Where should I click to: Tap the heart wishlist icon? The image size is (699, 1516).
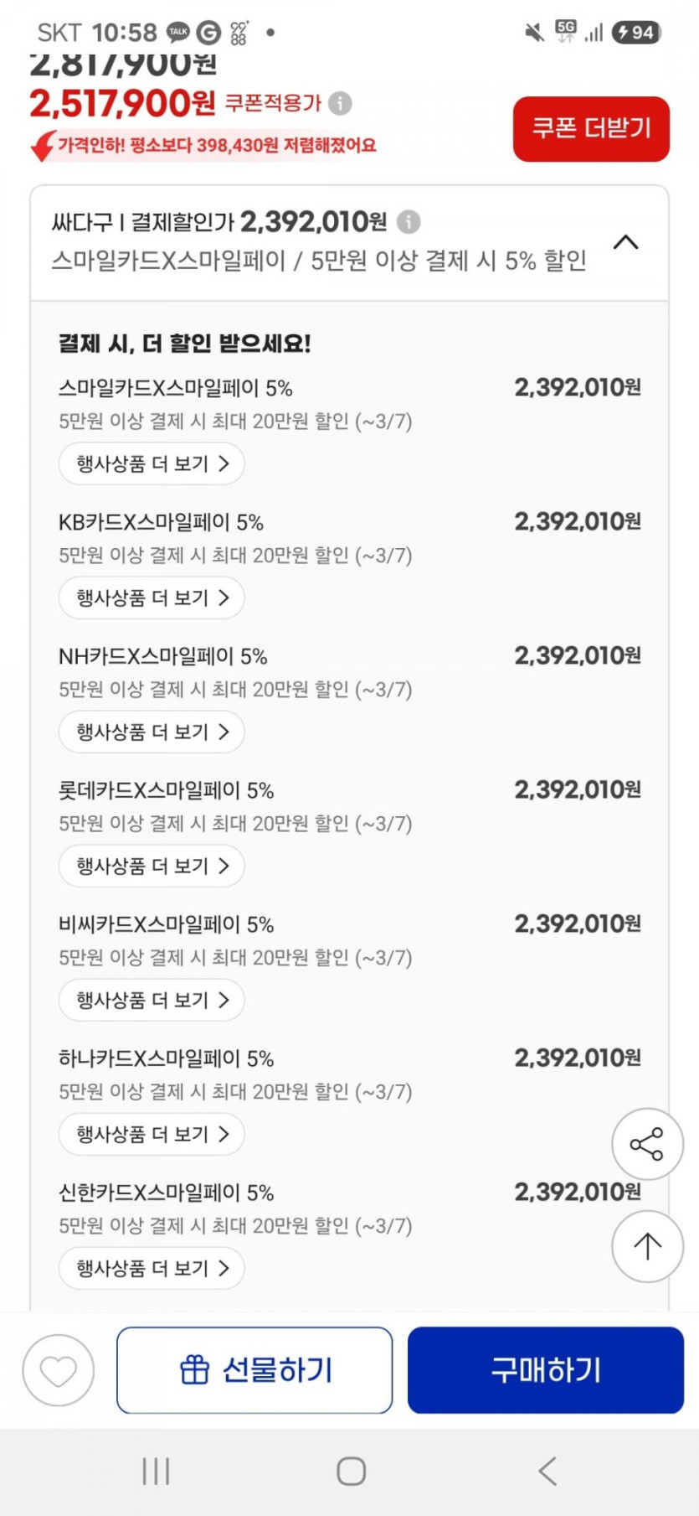59,1370
